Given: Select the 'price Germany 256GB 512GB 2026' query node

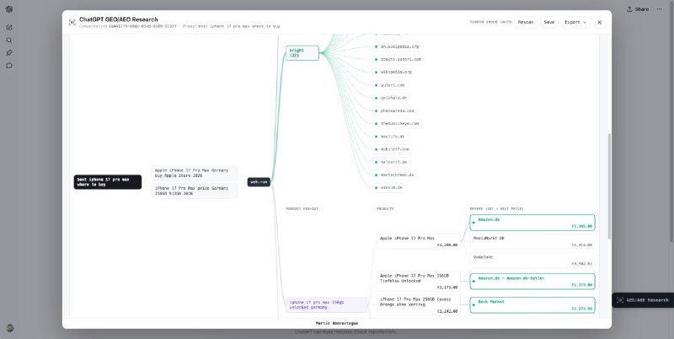Looking at the screenshot, I should click(195, 191).
